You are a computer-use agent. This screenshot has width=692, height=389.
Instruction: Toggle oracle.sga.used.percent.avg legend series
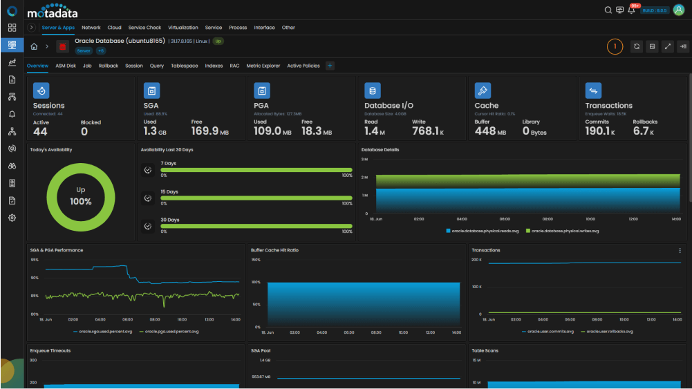pyautogui.click(x=103, y=331)
